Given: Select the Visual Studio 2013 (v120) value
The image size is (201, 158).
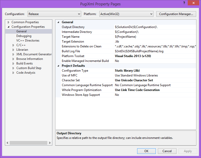Looking at the screenshot, I should pyautogui.click(x=155, y=56).
